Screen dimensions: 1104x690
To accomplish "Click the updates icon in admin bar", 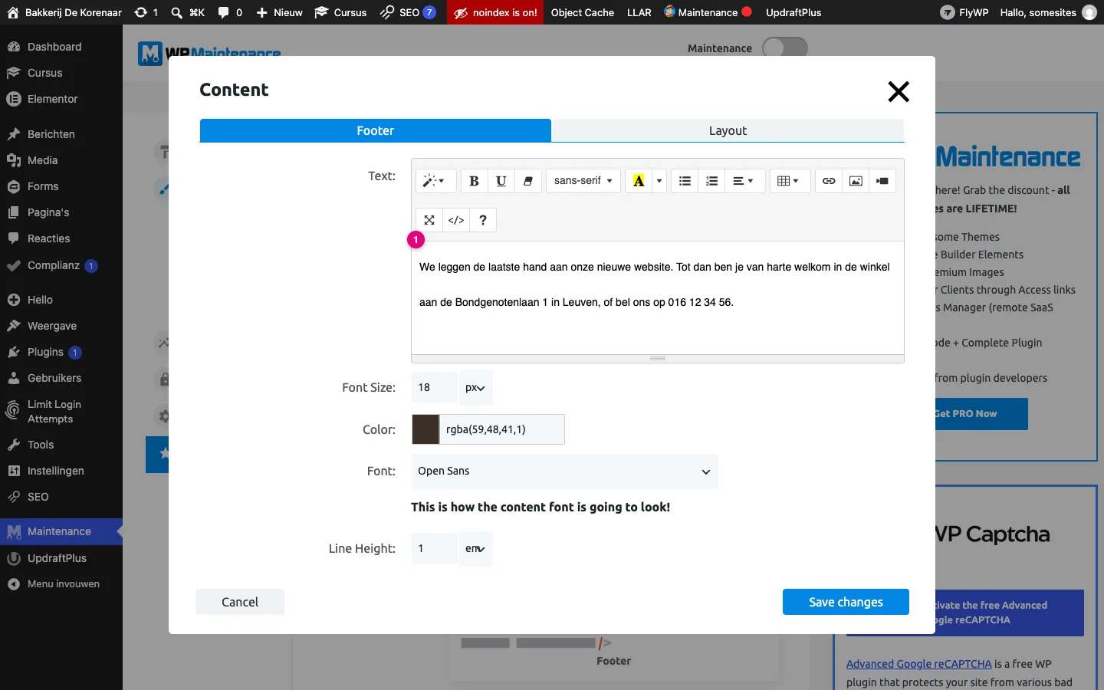I will (146, 12).
